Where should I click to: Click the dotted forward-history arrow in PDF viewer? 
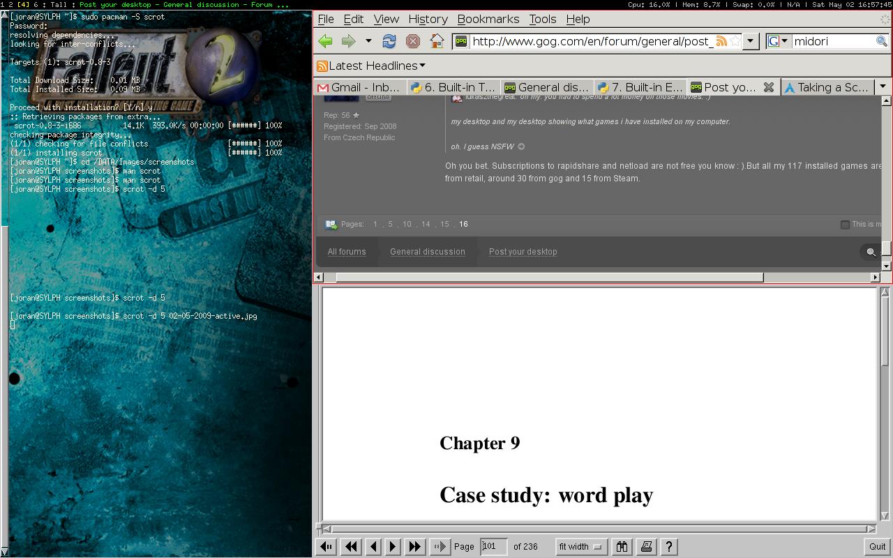(439, 547)
